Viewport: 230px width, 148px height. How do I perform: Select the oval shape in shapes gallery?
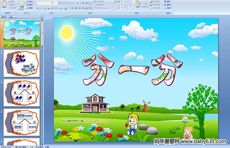coord(130,2)
